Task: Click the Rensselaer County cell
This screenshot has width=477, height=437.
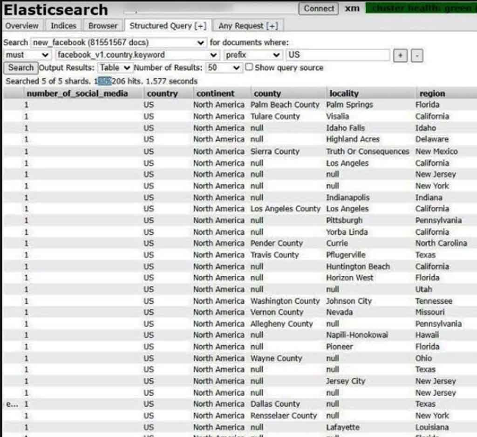Action: 284,416
